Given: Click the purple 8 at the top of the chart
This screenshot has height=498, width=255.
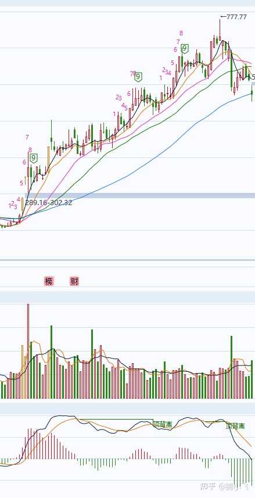Looking at the screenshot, I should click(181, 33).
